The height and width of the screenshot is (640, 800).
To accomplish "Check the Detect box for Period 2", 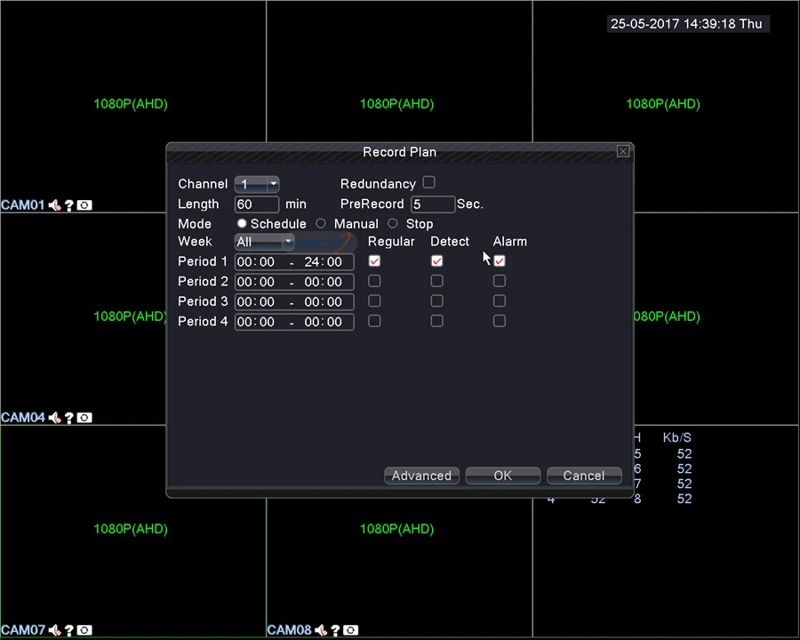I will pyautogui.click(x=436, y=281).
